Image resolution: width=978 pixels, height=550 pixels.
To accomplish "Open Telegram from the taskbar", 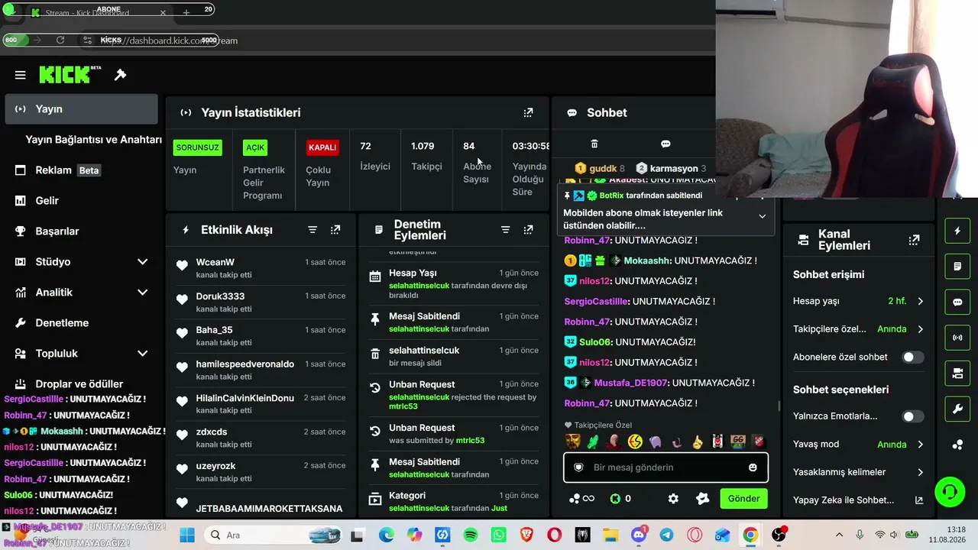I will 666,535.
